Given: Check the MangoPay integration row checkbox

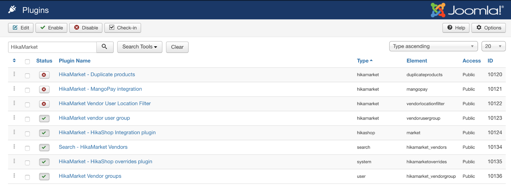Looking at the screenshot, I should (x=27, y=90).
